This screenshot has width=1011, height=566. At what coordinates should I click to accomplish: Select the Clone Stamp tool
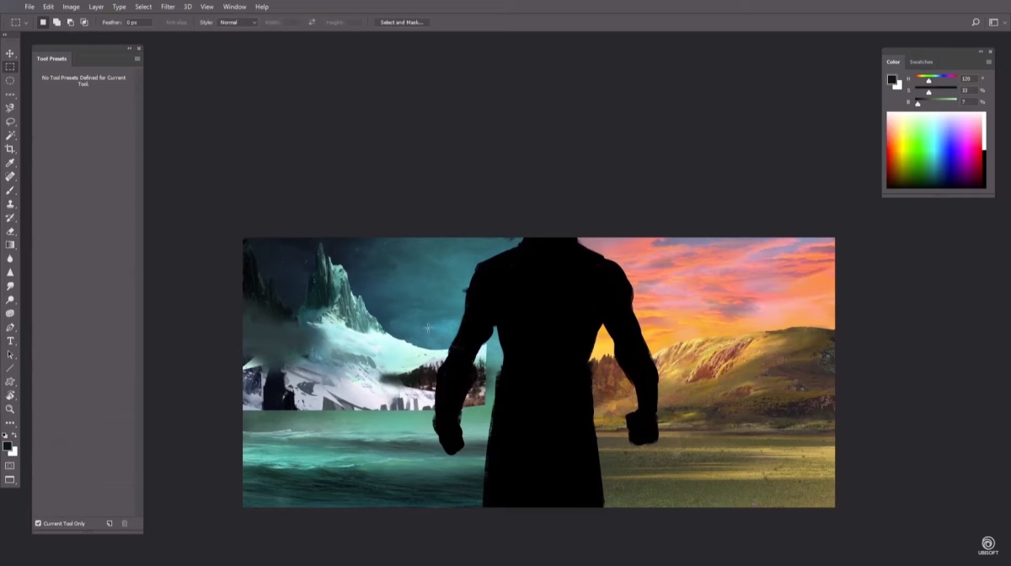tap(10, 204)
